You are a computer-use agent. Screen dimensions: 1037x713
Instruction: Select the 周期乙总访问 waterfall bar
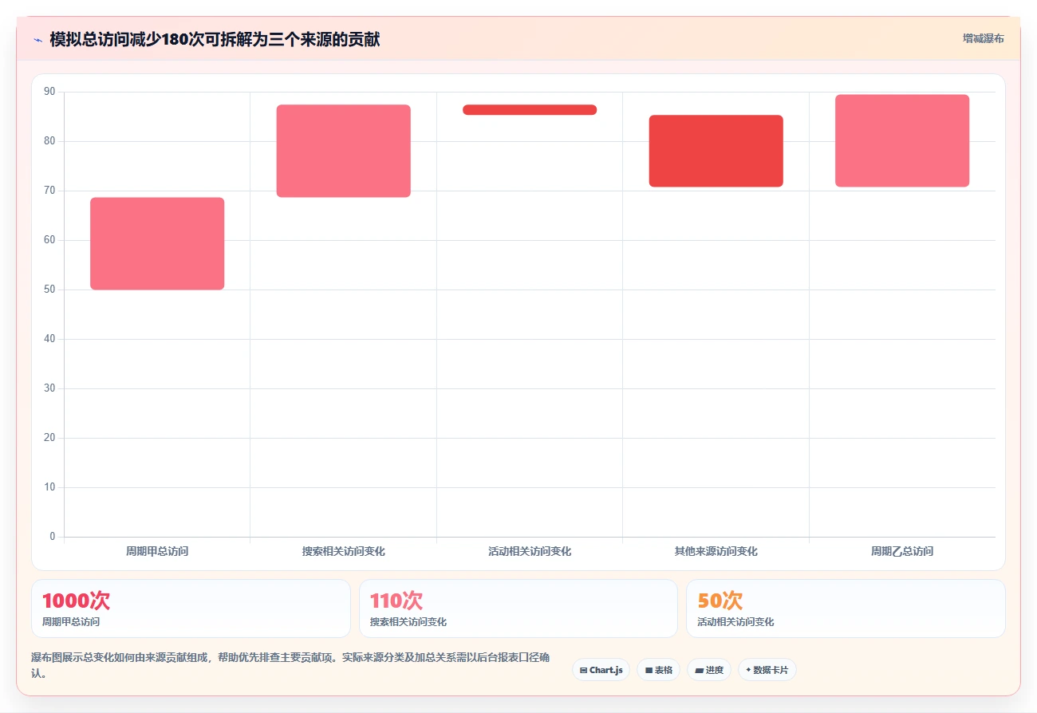pyautogui.click(x=902, y=140)
